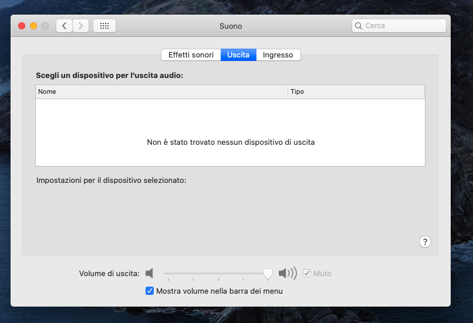Click the Scegli un dispositivo heading

point(110,75)
